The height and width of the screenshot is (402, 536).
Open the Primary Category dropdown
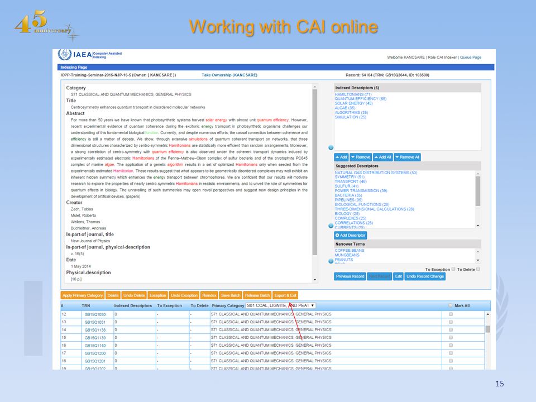tap(281, 305)
